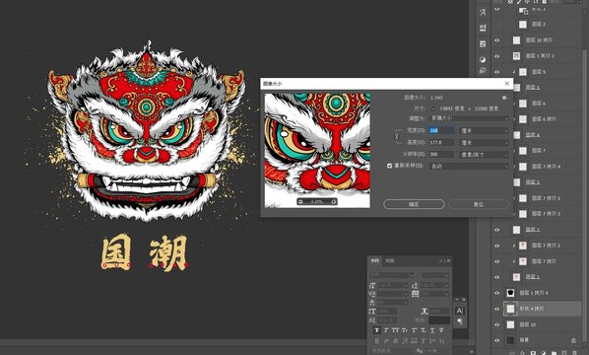Hide the 图层 7 拷贝 2 layer

click(x=497, y=246)
